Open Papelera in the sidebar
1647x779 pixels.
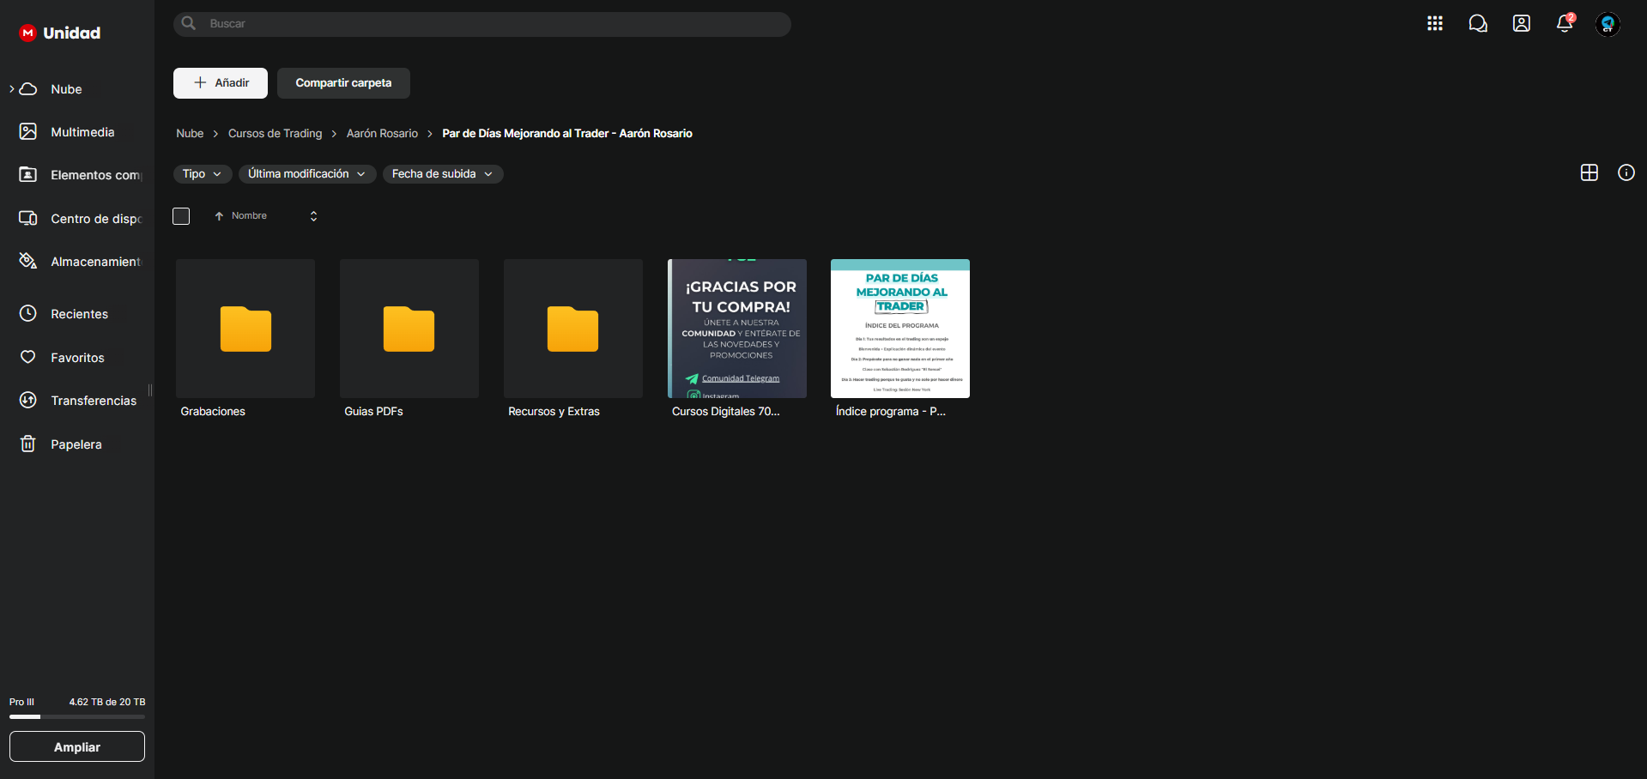coord(76,444)
